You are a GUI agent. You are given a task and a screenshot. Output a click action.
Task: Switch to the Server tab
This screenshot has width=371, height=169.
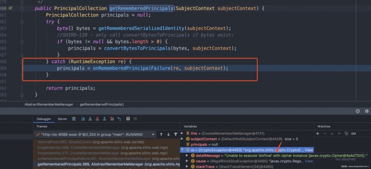point(62,119)
